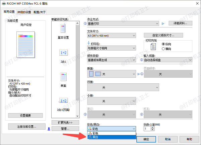
Task: Click the 管理... button
Action: click(x=65, y=129)
